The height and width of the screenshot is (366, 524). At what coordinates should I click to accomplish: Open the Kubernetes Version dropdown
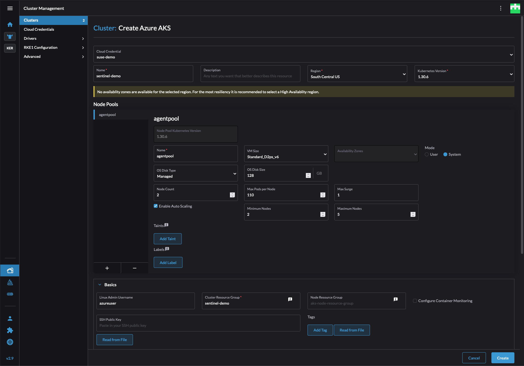(x=511, y=74)
